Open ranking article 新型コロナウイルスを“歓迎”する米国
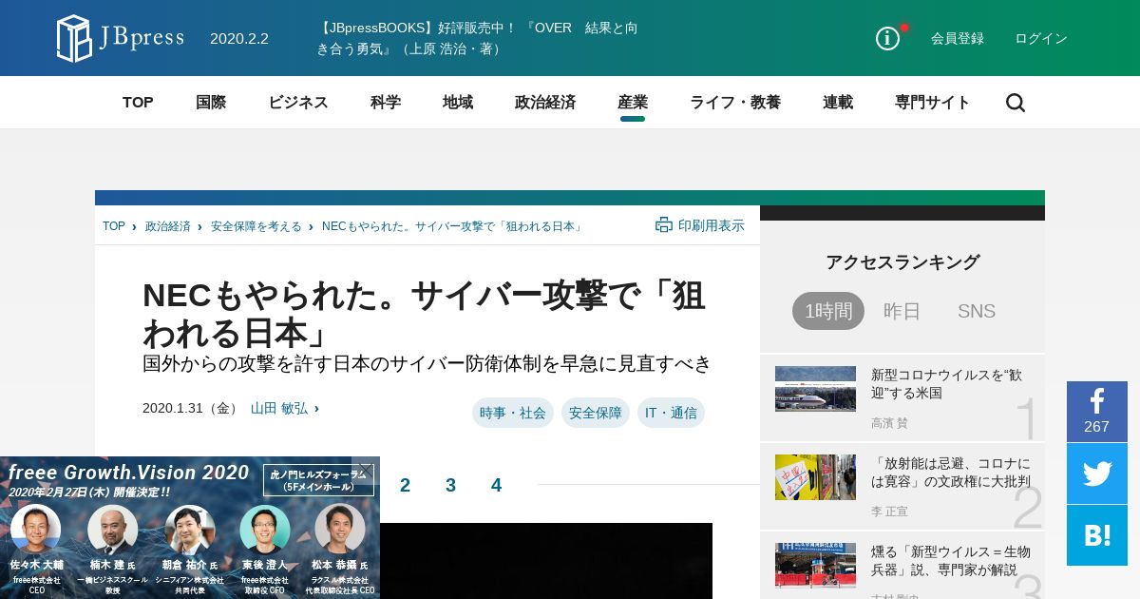The image size is (1140, 599). pos(947,383)
